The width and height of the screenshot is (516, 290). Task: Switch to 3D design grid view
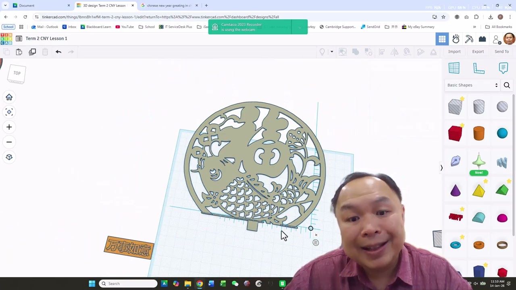(x=442, y=39)
